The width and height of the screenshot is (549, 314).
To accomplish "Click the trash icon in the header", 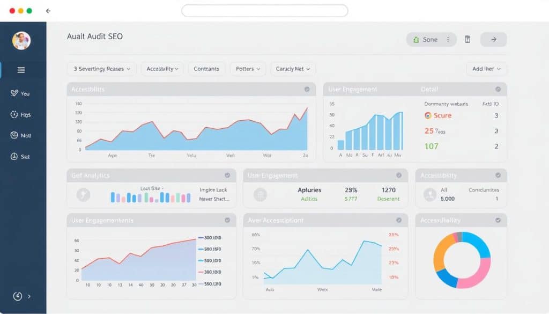I will click(x=468, y=39).
